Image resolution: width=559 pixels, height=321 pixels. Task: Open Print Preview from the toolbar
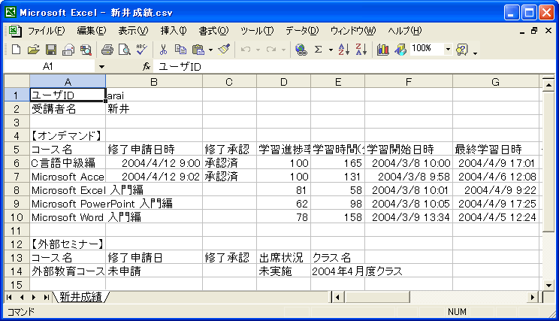coord(125,50)
